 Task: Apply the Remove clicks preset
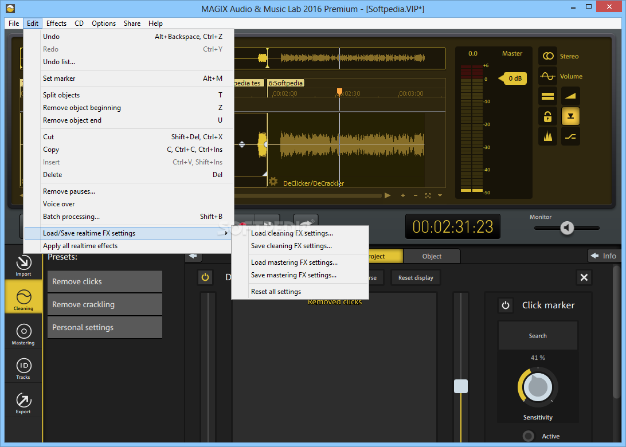104,281
